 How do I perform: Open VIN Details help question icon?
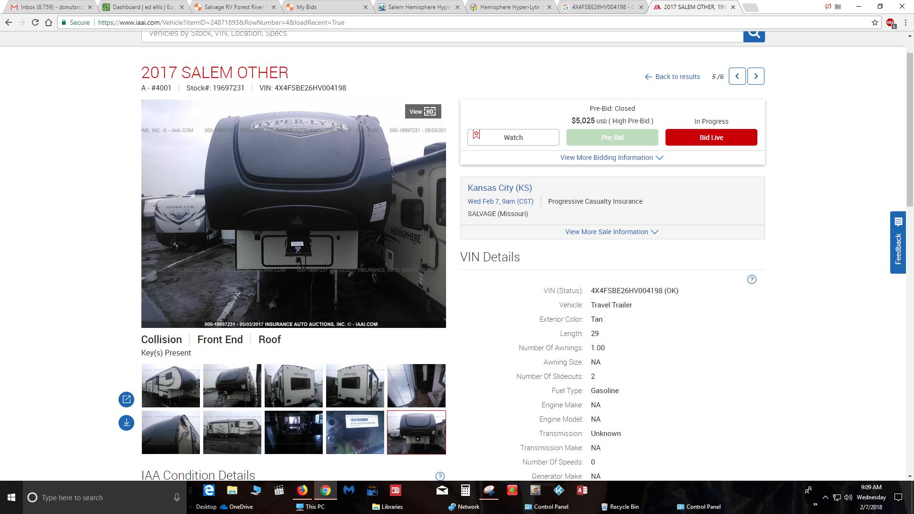tap(752, 279)
